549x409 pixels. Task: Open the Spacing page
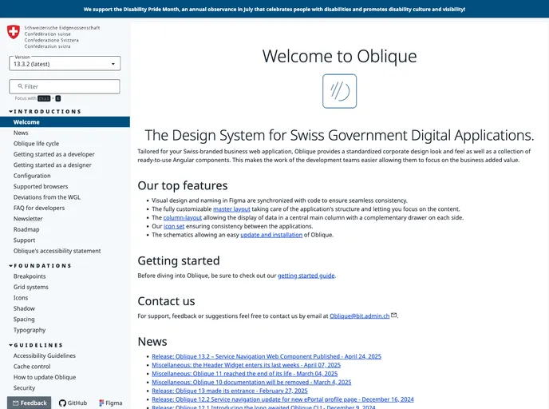pos(24,320)
